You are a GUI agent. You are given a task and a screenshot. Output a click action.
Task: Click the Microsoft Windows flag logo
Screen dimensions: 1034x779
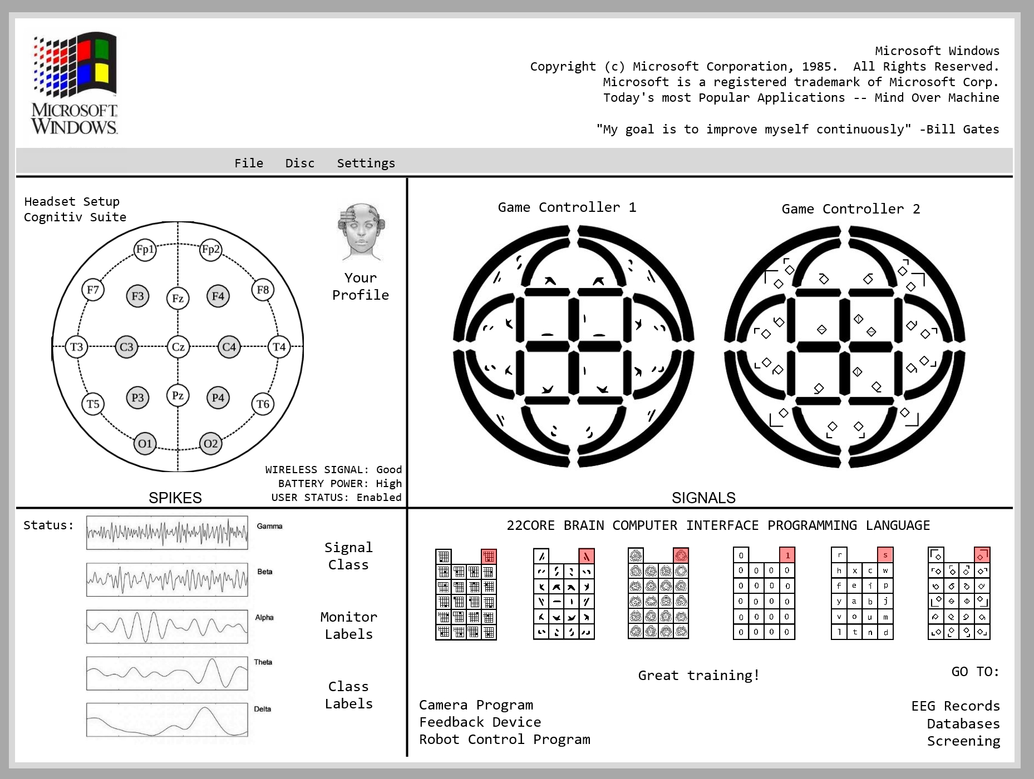tap(75, 64)
